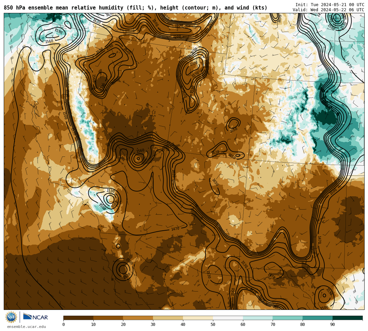Screen dimensions: 368x331
Task: Click the NSF logo icon
Action: pos(11,317)
